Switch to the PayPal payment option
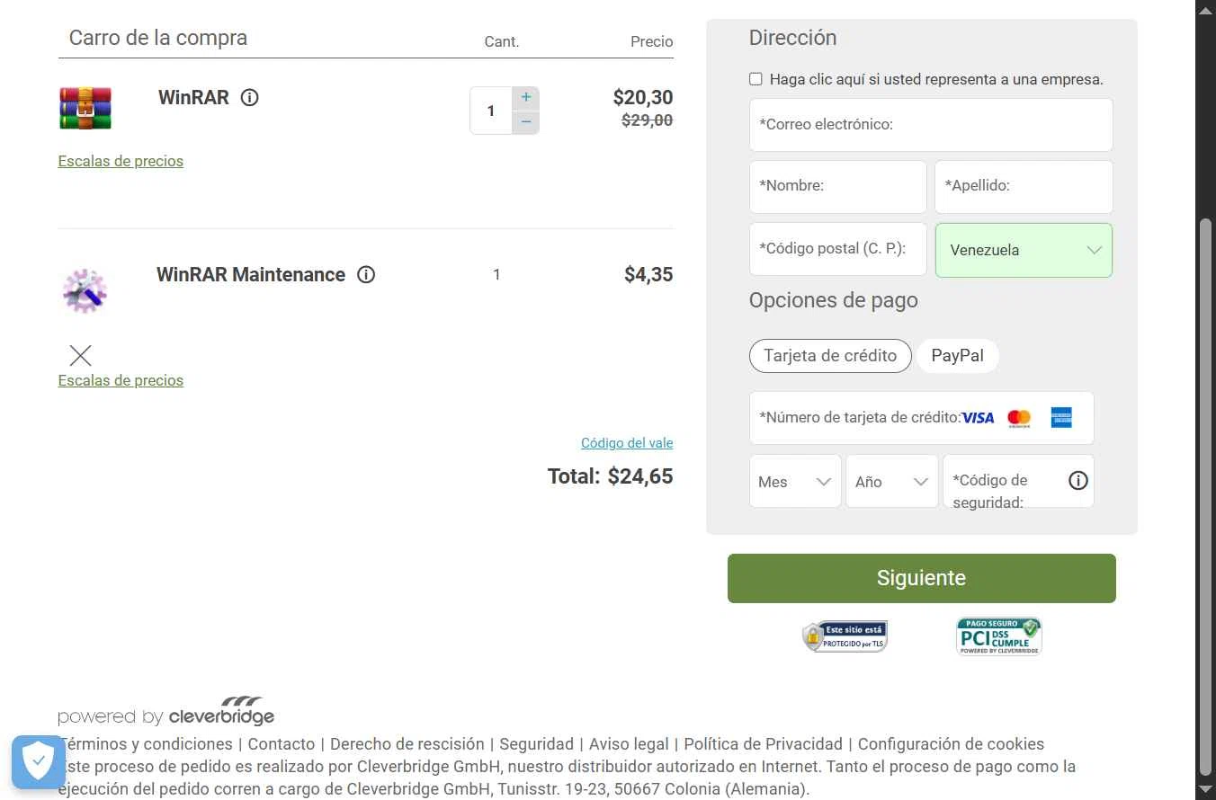 point(957,356)
